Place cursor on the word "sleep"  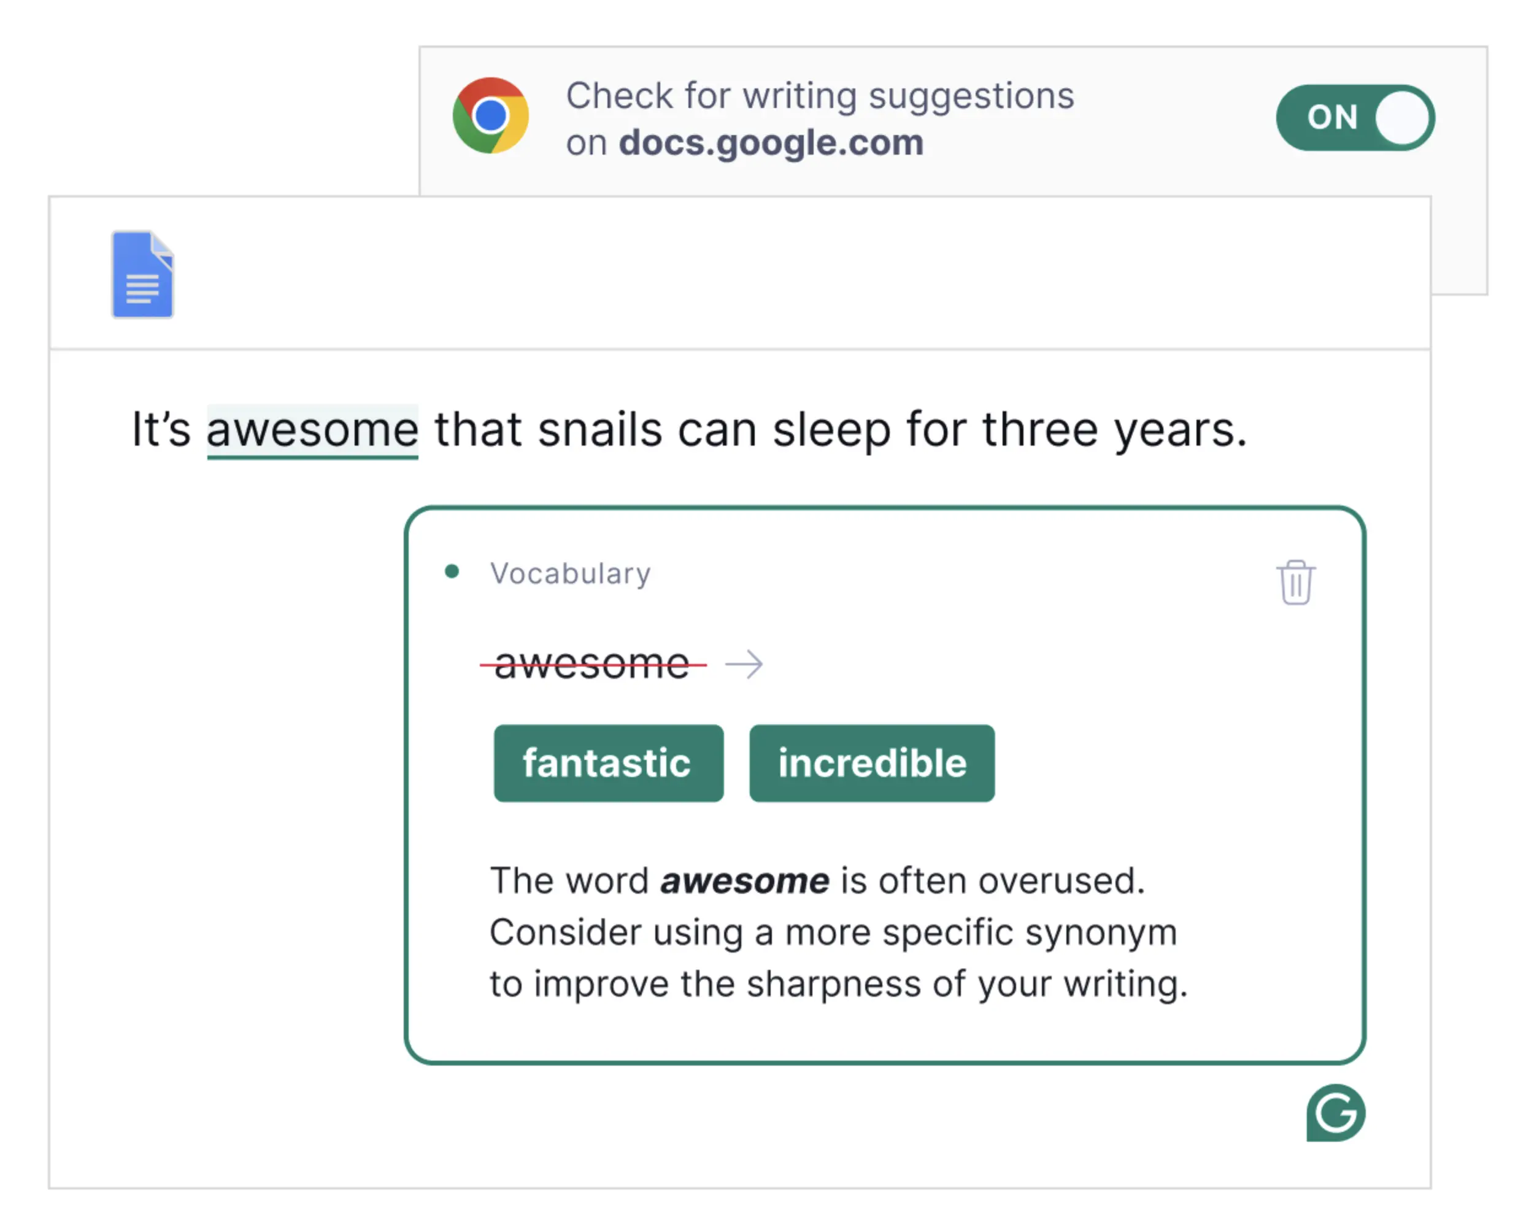[x=831, y=430]
